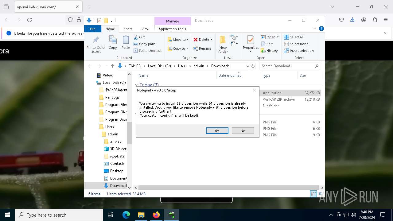Open the Copy to dropdown
Screen dimensions: 393x221
(x=178, y=48)
